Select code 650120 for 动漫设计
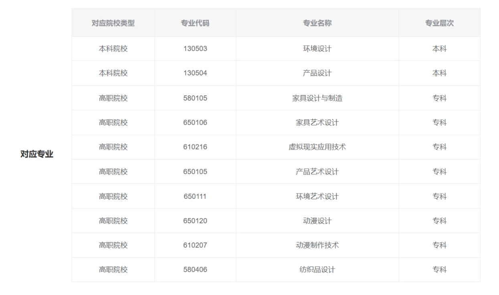The height and width of the screenshot is (295, 499). (x=195, y=221)
